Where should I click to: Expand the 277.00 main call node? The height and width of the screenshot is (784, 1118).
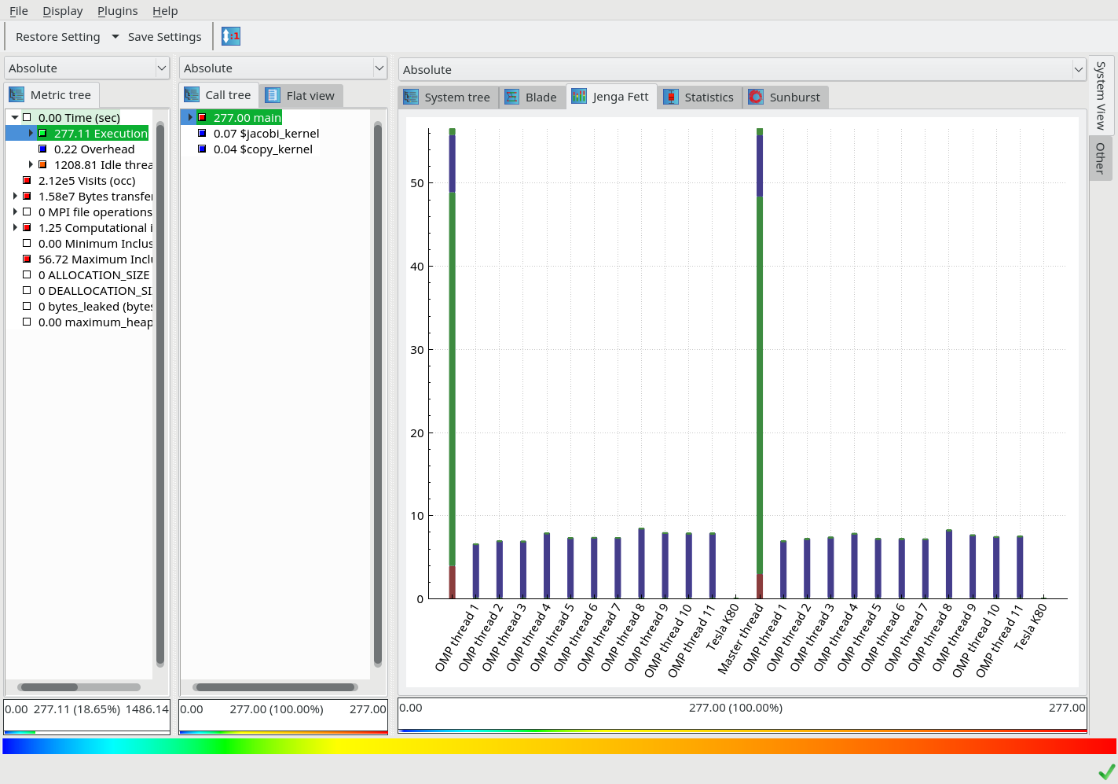[190, 117]
